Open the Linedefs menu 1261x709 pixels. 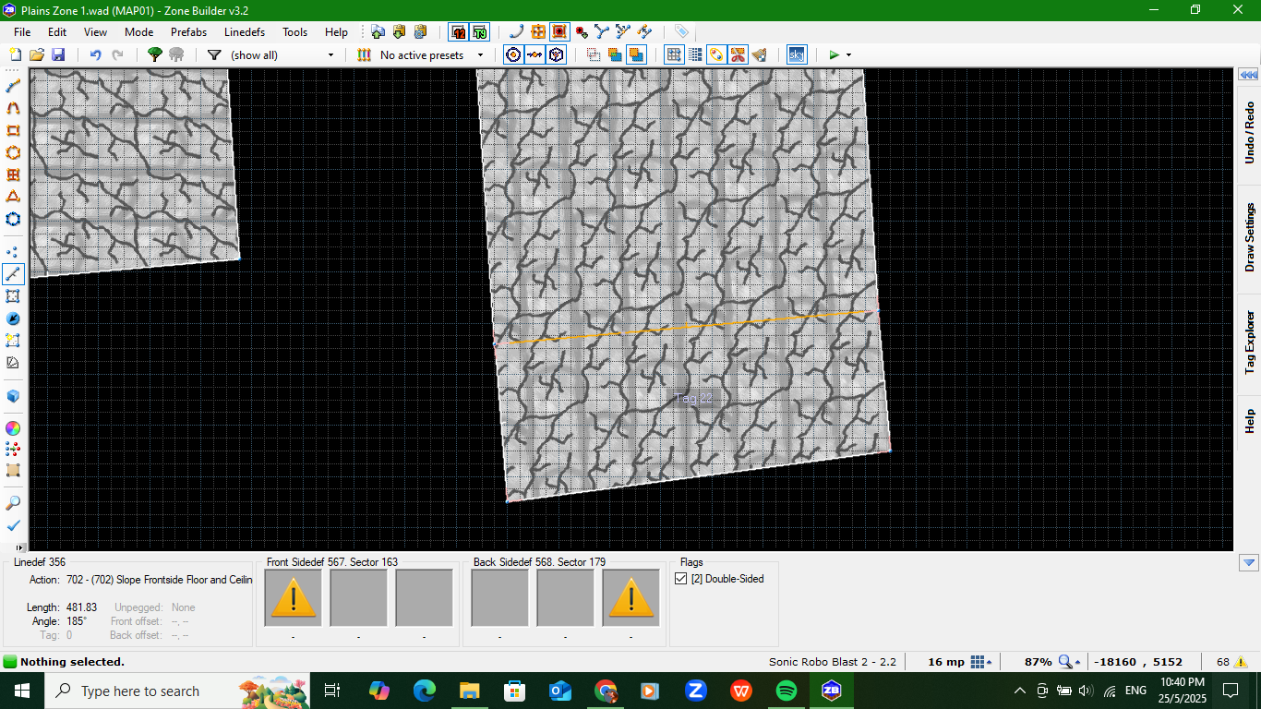point(245,32)
